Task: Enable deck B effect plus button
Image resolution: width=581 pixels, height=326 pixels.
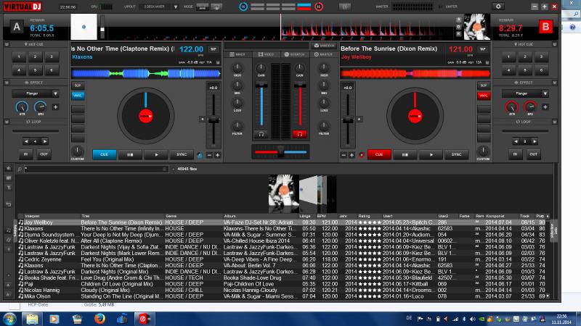Action: click(x=545, y=107)
